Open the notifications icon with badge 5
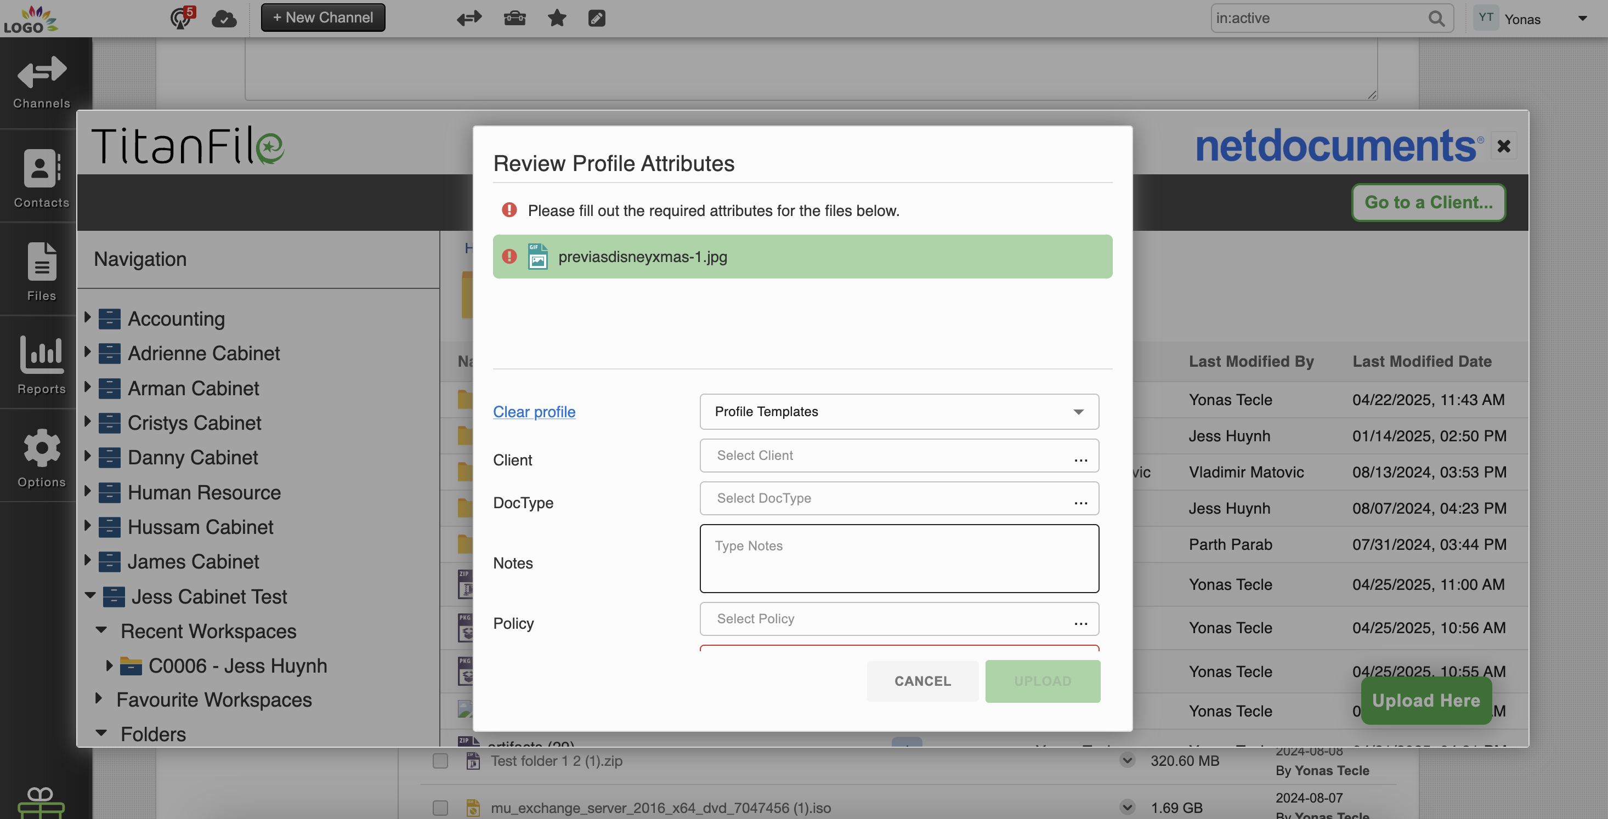Image resolution: width=1608 pixels, height=819 pixels. coord(182,18)
